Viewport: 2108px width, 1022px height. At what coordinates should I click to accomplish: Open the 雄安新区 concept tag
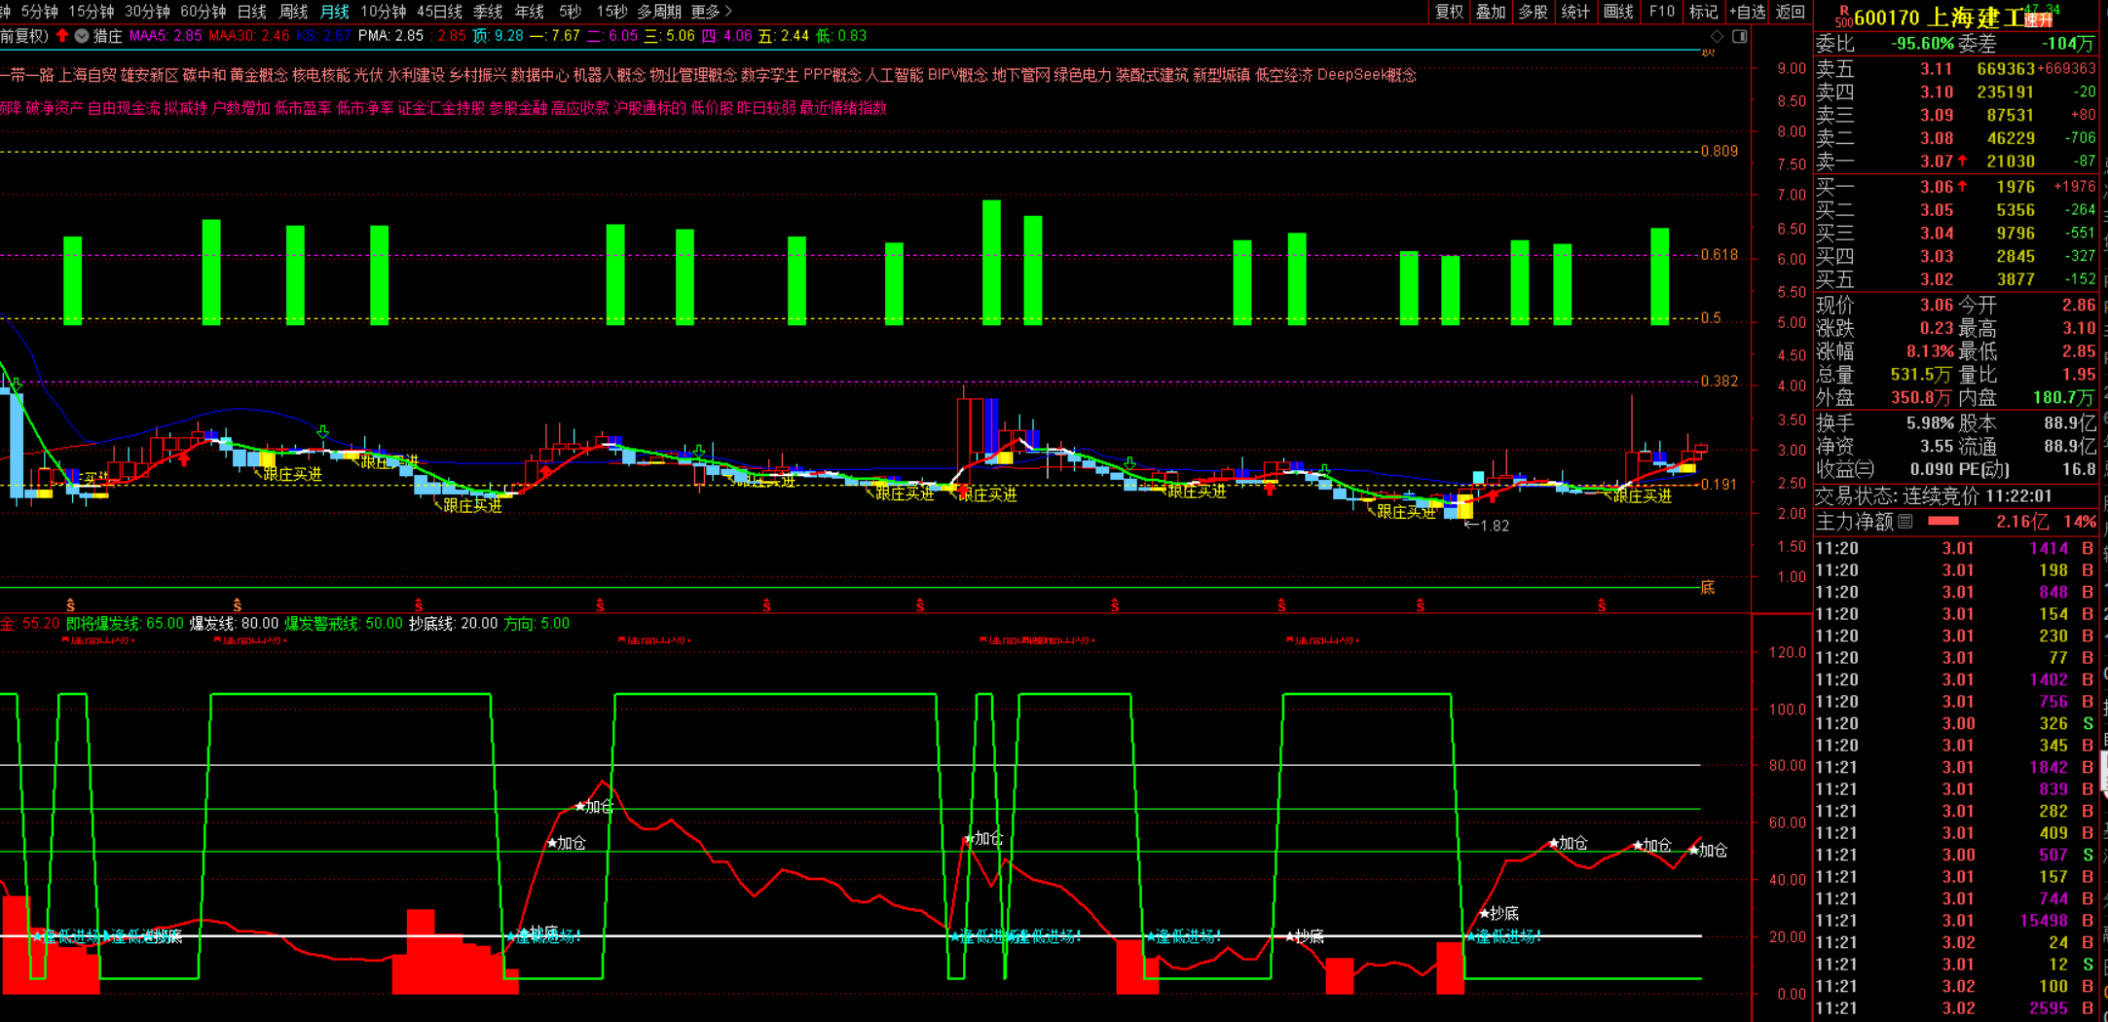(x=150, y=75)
